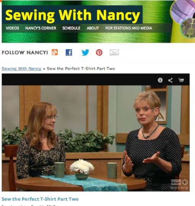Screen dimensions: 195x206
Task: Open the shopping cart icon on video
Action: tap(181, 80)
